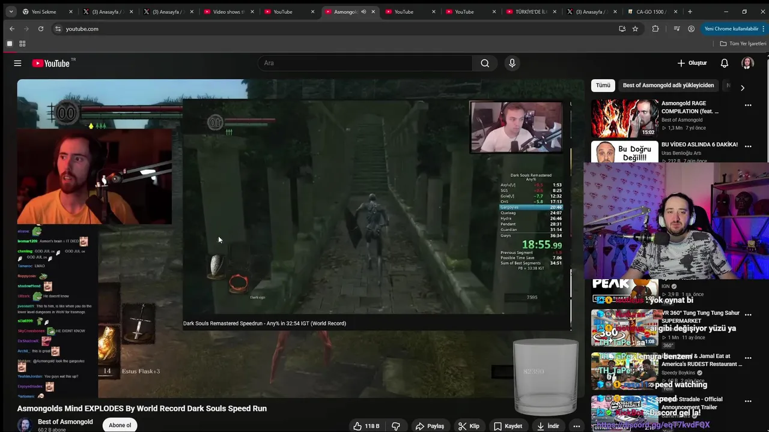Start voice search with microphone icon
769x432 pixels.
click(512, 63)
